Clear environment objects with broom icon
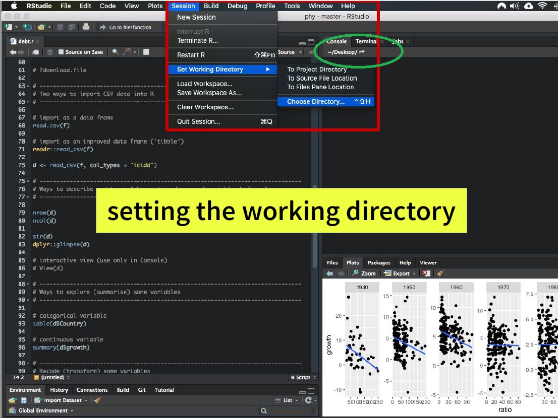 coord(97,400)
